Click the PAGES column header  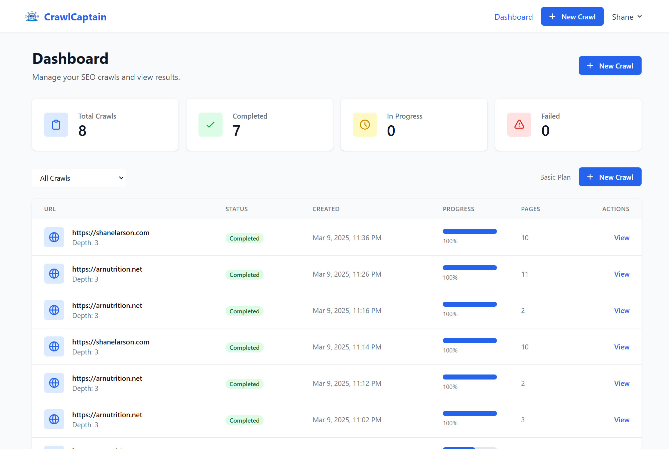point(530,209)
